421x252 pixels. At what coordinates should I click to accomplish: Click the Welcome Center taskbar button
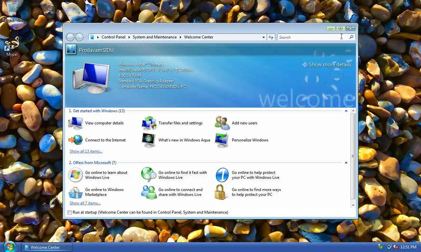point(47,247)
